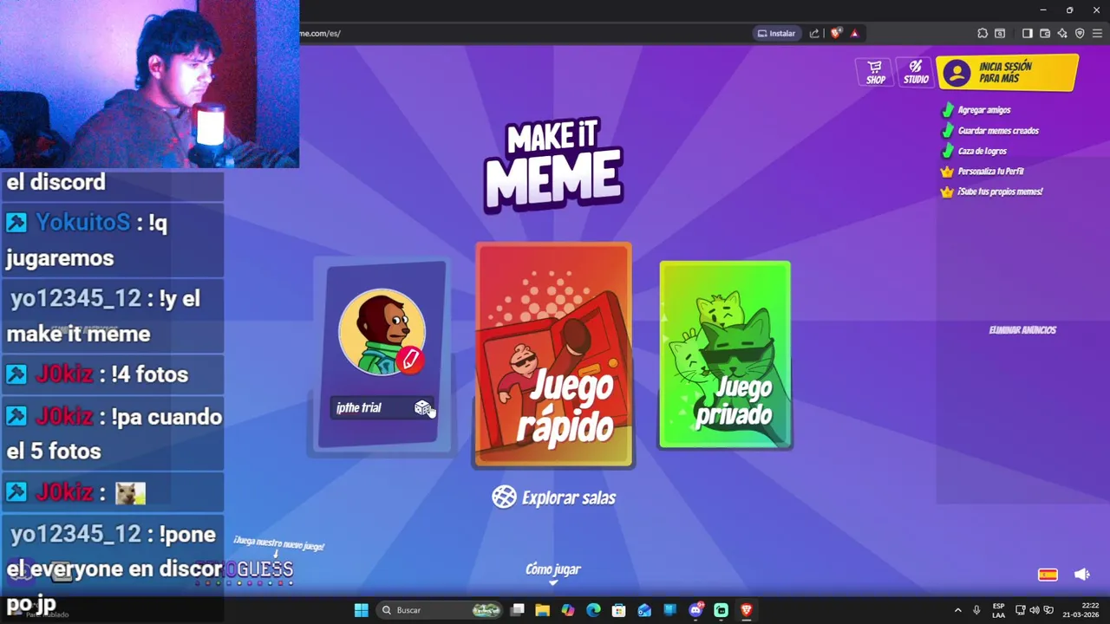Open the ESP LAA keyboard language switcher
This screenshot has width=1110, height=624.
(999, 610)
